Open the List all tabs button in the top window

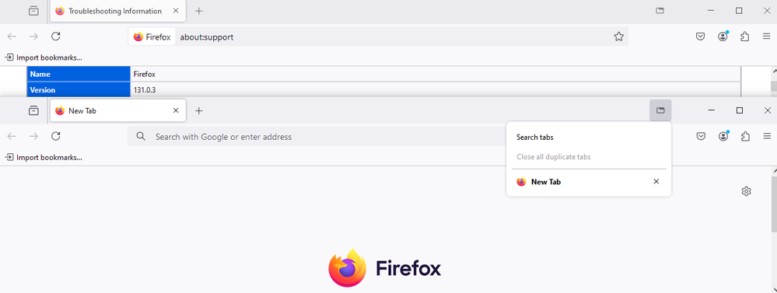[660, 10]
